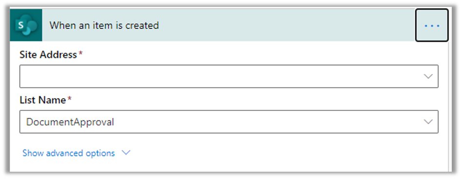Click the red asterisk beside Site Address
Image resolution: width=462 pixels, height=179 pixels.
click(80, 54)
